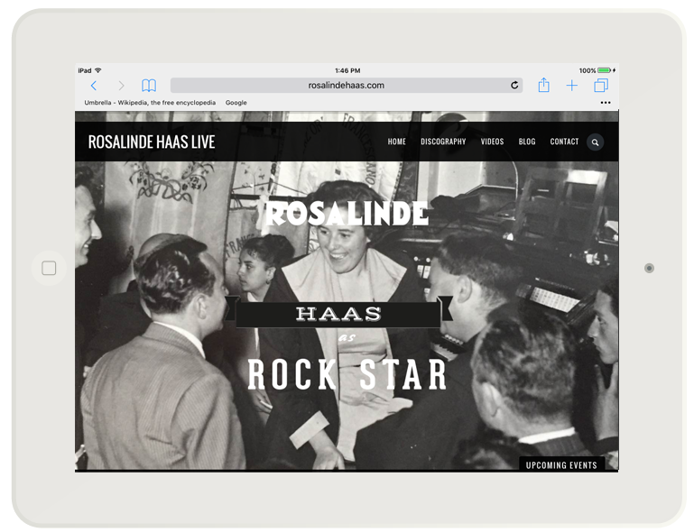This screenshot has width=694, height=532.
Task: Open a new tab with the plus icon
Action: click(x=571, y=86)
